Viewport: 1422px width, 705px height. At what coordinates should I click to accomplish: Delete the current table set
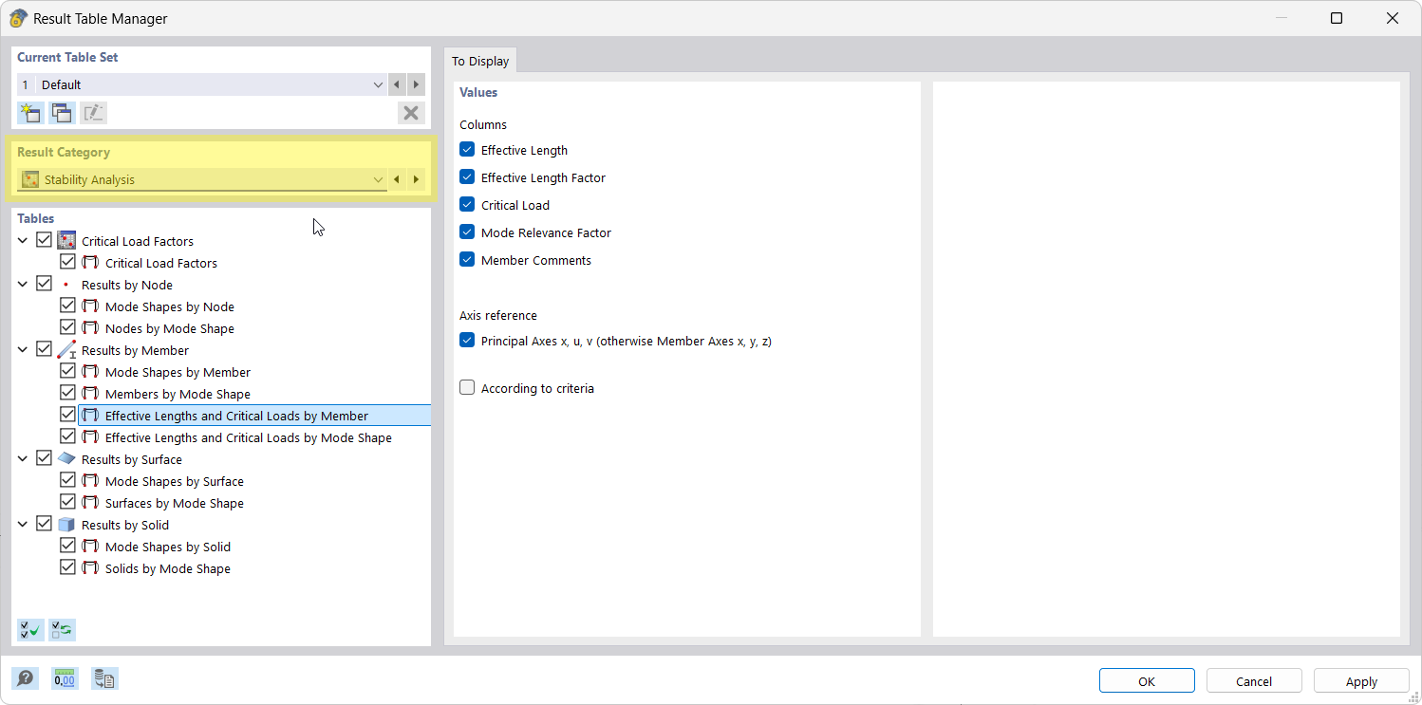411,112
